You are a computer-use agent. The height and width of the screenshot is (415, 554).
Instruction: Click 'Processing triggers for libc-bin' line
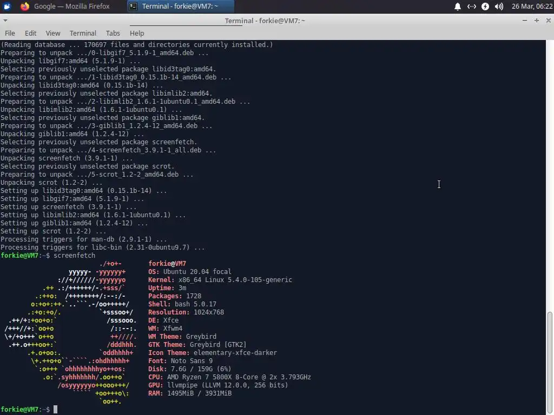pos(102,247)
